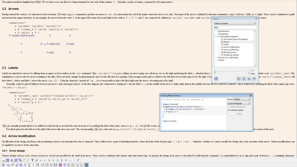
Task: Open the Current Paragraph dropdown
Action: point(239,103)
